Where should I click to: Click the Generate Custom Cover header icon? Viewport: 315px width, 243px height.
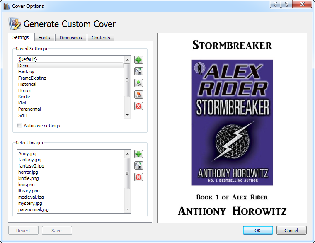coord(15,24)
